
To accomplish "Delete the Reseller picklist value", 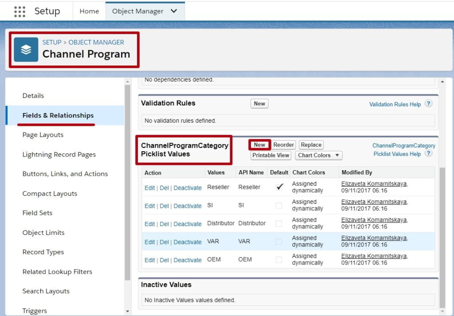I will (x=164, y=188).
